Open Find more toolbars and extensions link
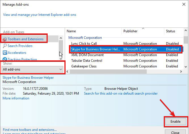 click(30, 130)
